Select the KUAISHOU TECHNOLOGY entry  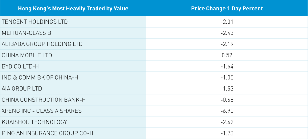34,122
